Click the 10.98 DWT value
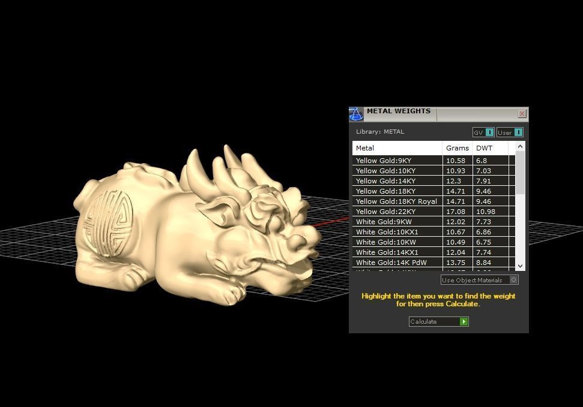Image resolution: width=583 pixels, height=407 pixels. (x=486, y=212)
